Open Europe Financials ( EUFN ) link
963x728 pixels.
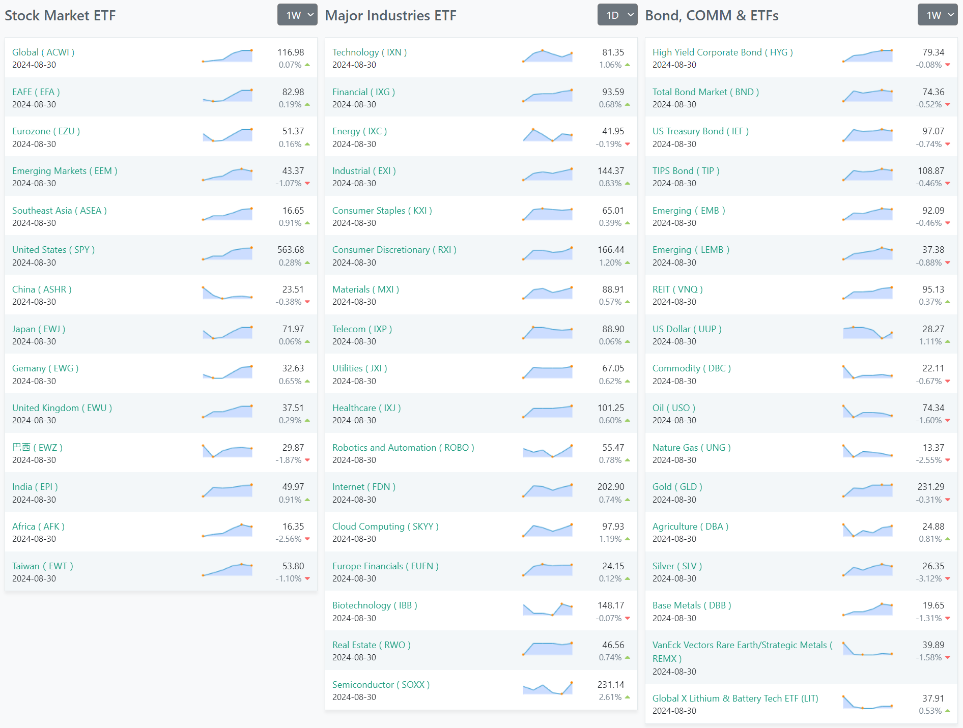(385, 566)
